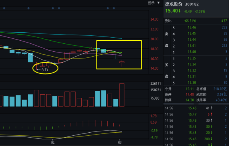
Task: Click the 委比 row value -66.51%
Action: coord(190,21)
